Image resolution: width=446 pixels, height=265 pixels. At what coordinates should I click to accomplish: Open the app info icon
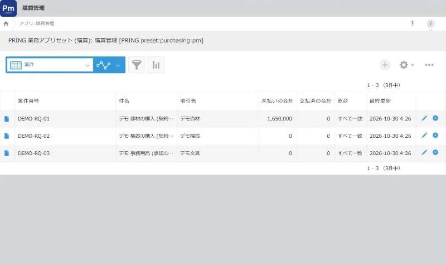(x=430, y=23)
